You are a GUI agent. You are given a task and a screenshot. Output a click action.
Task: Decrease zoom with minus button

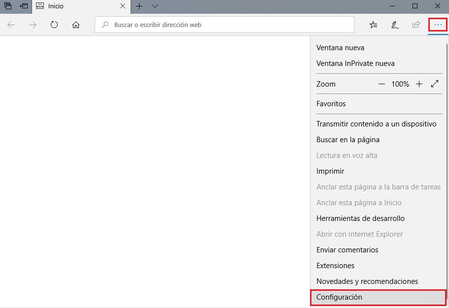coord(381,84)
